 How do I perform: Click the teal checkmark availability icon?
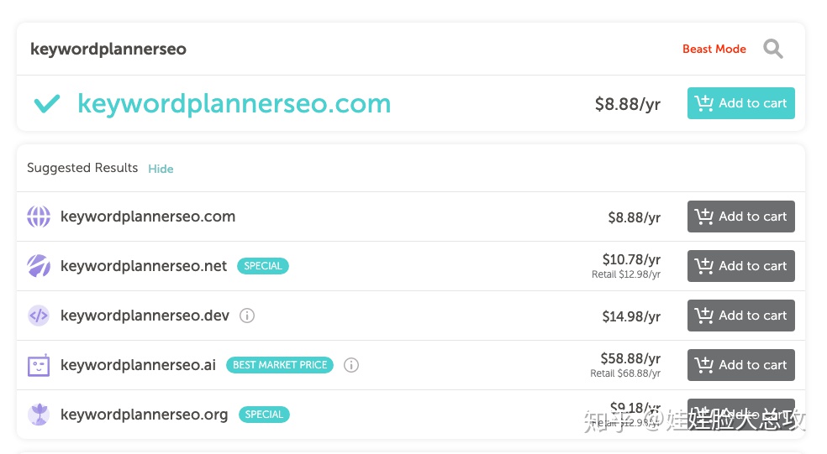coord(47,103)
